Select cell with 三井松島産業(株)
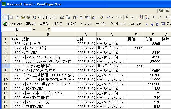171x109 pixels. (x=48, y=66)
